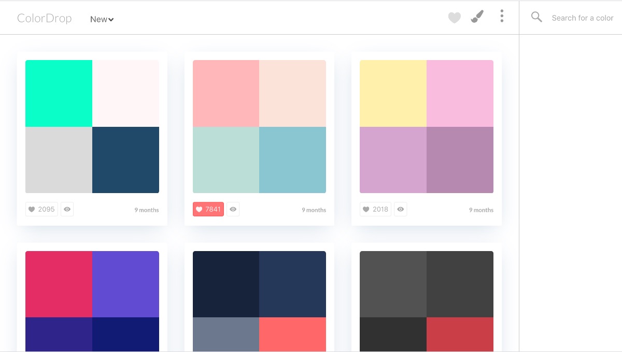This screenshot has height=352, width=622.
Task: Like the palette with 2095 hearts
Action: click(41, 209)
